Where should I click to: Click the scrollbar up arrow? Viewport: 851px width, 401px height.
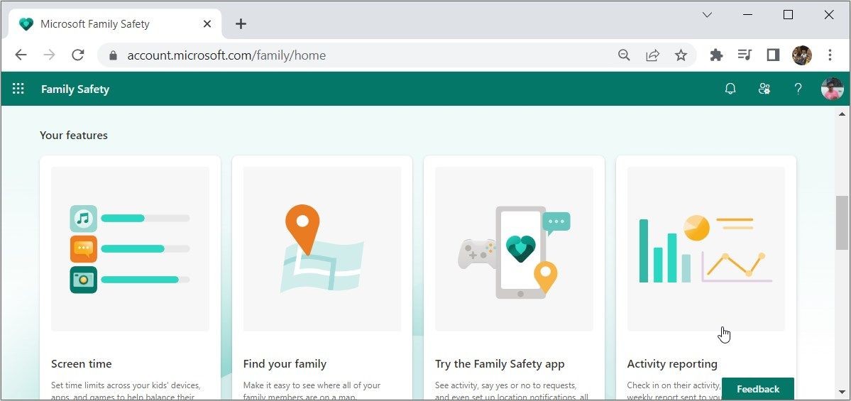tap(842, 114)
